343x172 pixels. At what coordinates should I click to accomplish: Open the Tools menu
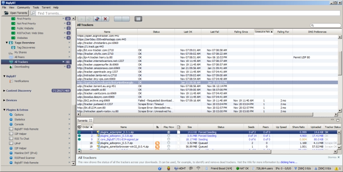tap(36, 7)
